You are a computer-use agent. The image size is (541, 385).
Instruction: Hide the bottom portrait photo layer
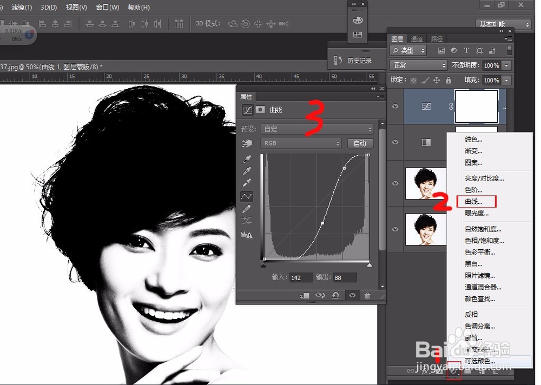(x=395, y=229)
